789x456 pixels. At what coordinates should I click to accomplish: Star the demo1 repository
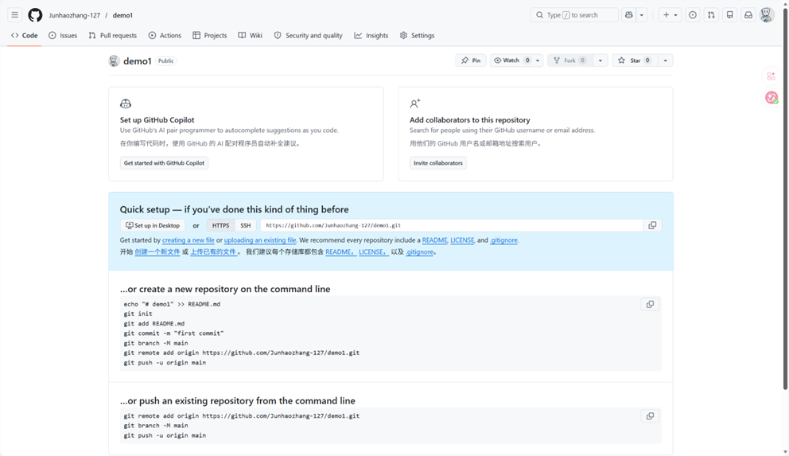[635, 60]
